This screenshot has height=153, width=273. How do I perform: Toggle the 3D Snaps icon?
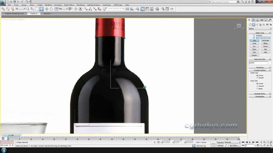pos(86,9)
